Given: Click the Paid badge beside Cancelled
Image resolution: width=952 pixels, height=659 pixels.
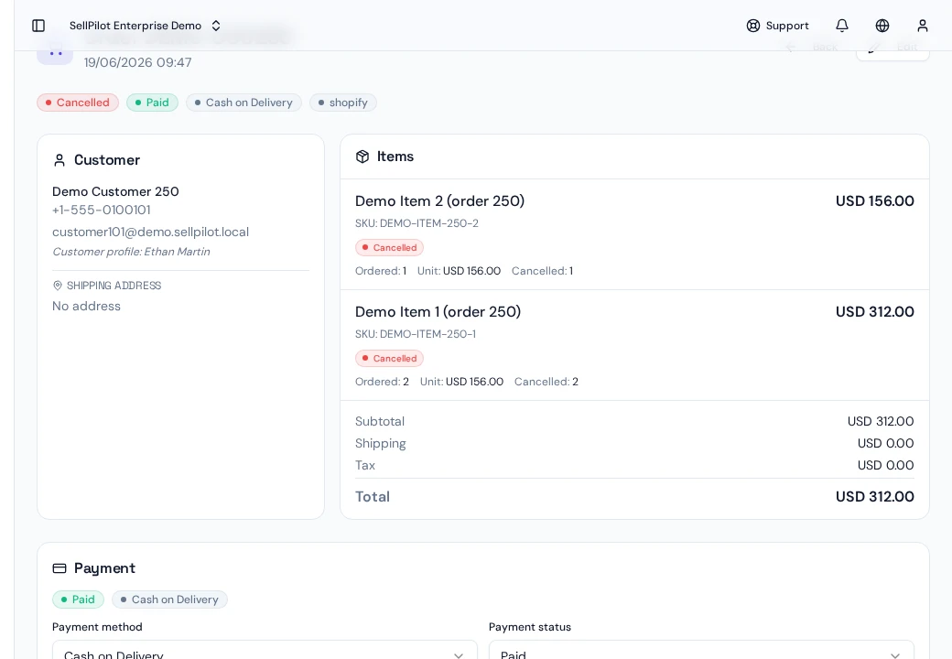Looking at the screenshot, I should click(152, 103).
